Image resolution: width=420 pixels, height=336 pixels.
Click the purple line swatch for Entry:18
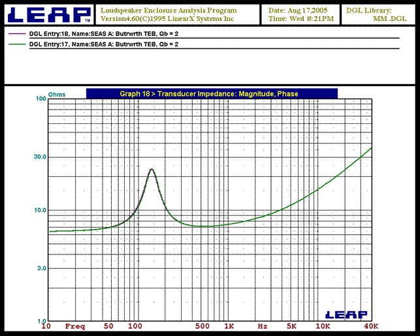point(17,32)
